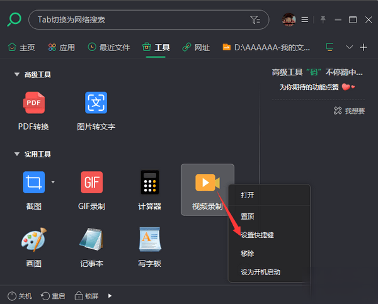Screen dimensions: 378x304
Task: Select the 工具 tab
Action: click(x=156, y=47)
